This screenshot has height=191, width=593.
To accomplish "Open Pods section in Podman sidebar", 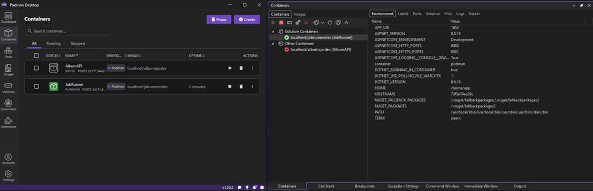I will tap(8, 53).
